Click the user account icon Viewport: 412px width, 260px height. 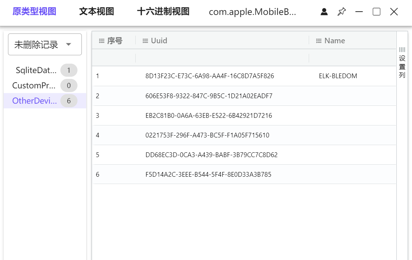(324, 12)
